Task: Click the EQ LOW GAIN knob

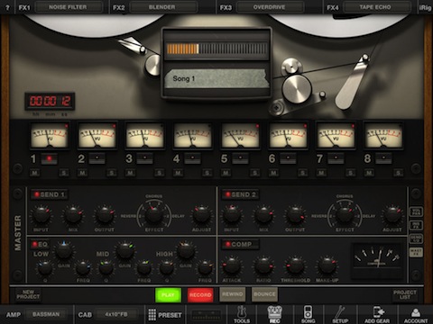Action: click(x=63, y=251)
